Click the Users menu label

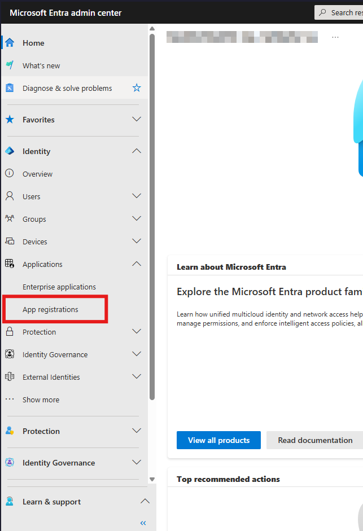click(32, 196)
